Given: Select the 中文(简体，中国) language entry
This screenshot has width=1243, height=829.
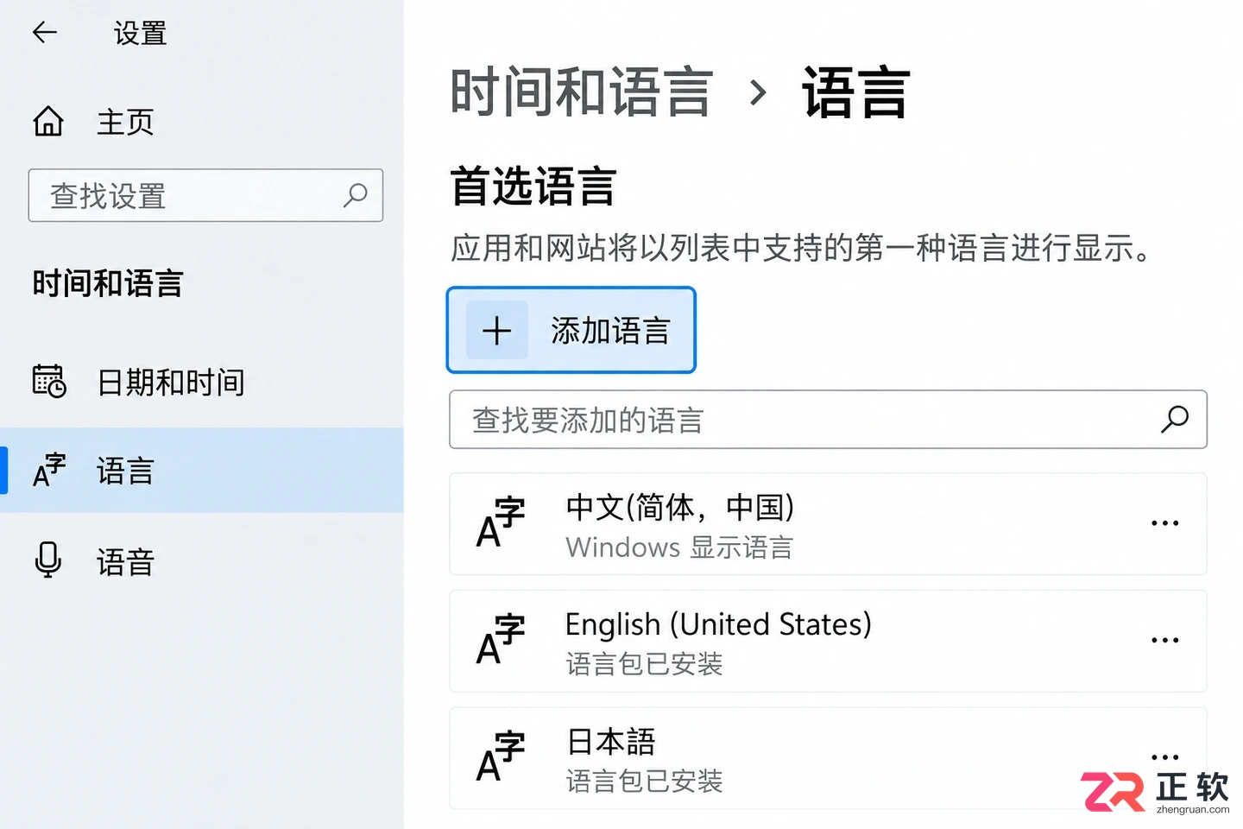Looking at the screenshot, I should pyautogui.click(x=828, y=524).
